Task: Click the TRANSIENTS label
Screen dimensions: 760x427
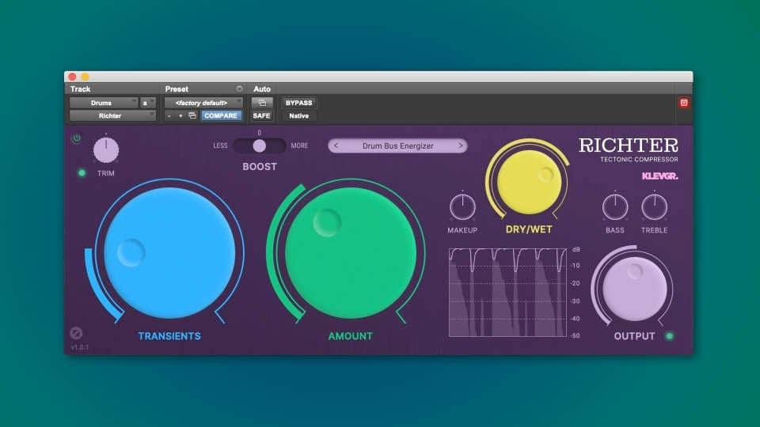Action: point(169,336)
